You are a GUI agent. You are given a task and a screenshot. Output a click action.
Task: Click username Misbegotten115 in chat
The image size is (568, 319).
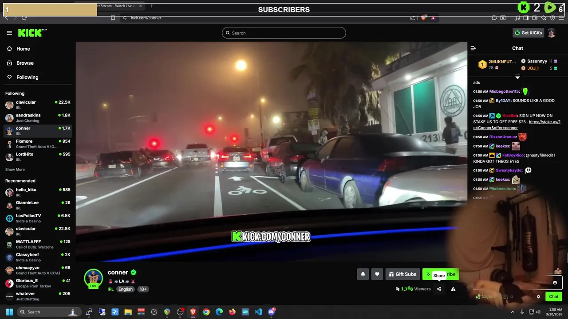point(504,91)
